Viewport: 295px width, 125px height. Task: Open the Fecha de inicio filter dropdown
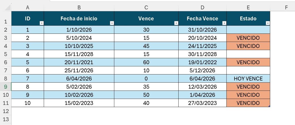[x=112, y=23]
